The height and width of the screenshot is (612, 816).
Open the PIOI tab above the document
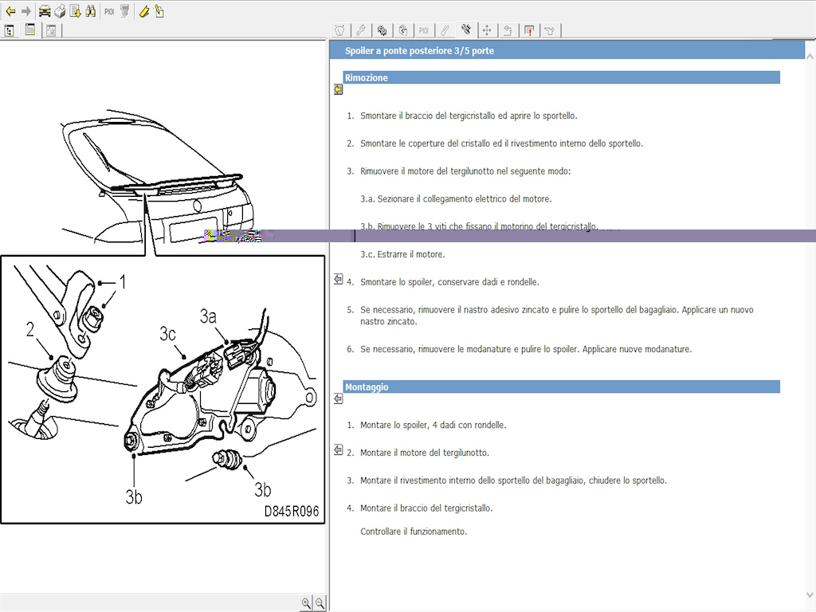point(424,31)
